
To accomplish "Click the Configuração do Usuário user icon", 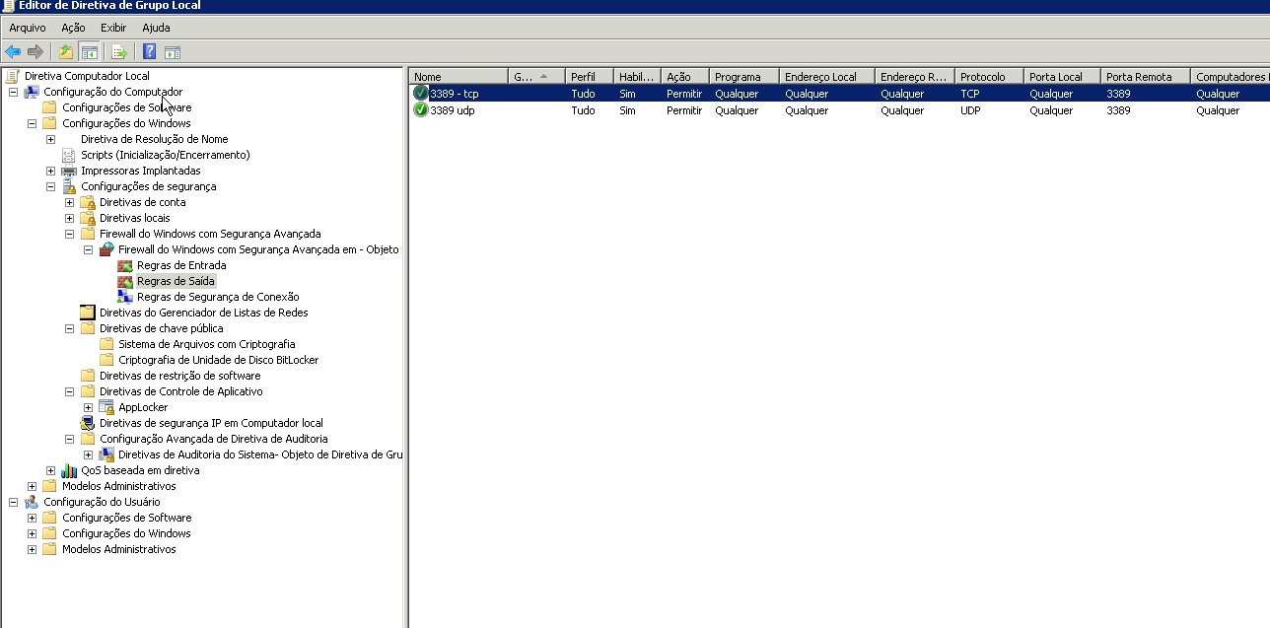I will (32, 502).
